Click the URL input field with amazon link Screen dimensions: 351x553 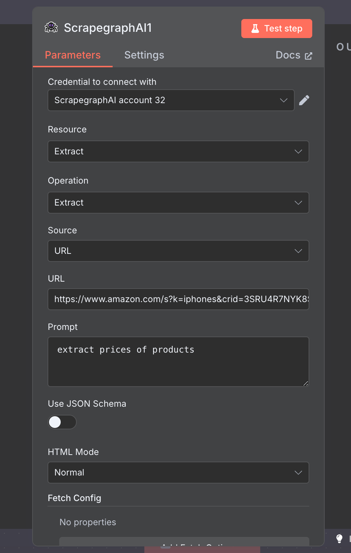pyautogui.click(x=178, y=299)
